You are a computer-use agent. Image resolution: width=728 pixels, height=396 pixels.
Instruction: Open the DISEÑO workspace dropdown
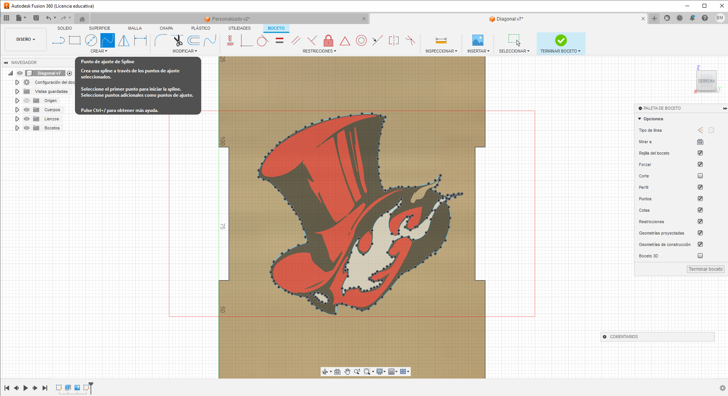pos(25,39)
